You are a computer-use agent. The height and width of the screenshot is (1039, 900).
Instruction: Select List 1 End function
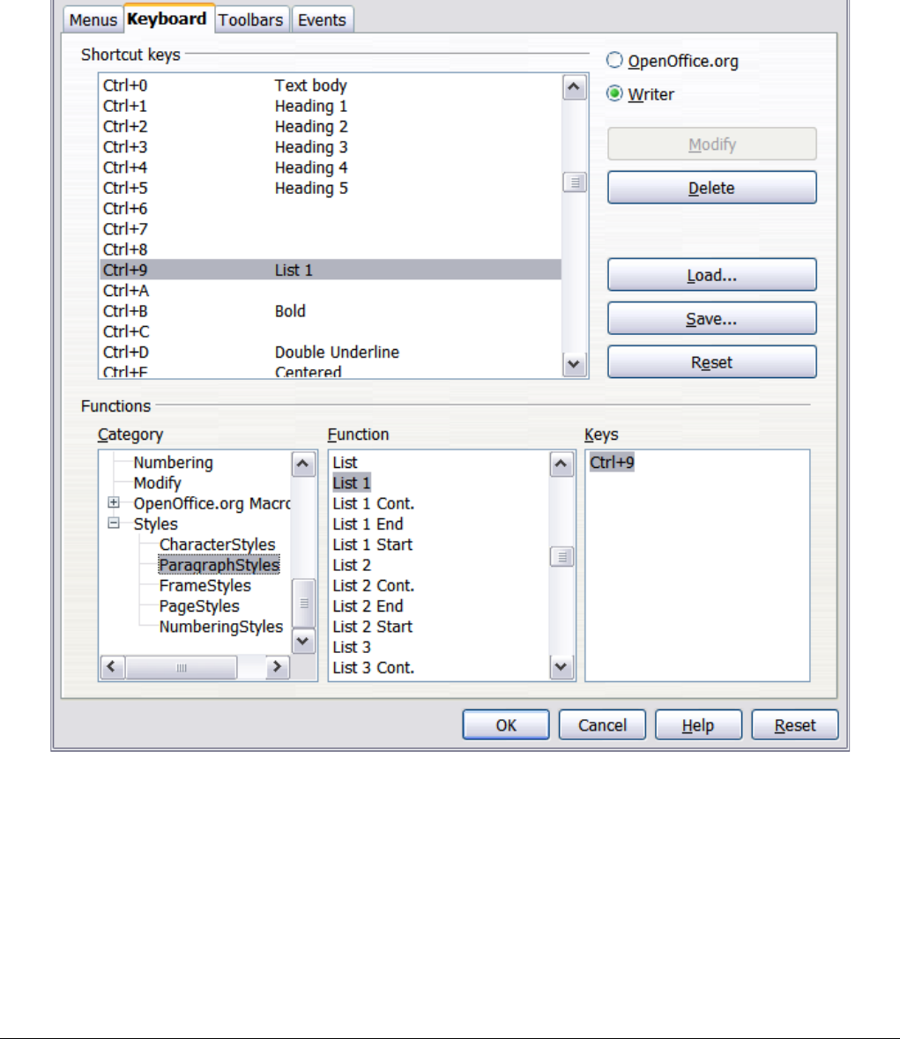tap(368, 524)
